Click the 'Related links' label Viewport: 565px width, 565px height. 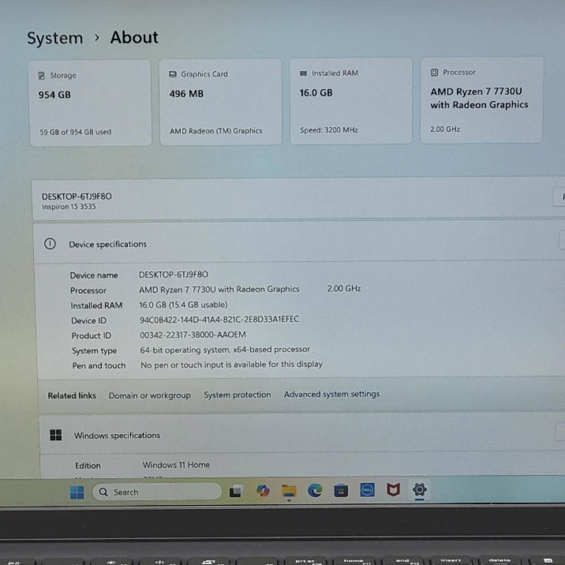pyautogui.click(x=72, y=395)
